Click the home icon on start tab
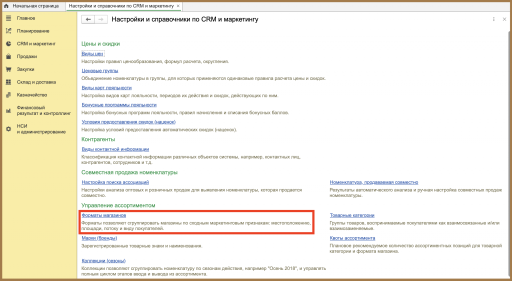Screen dimensions: 512x281 click(6, 6)
